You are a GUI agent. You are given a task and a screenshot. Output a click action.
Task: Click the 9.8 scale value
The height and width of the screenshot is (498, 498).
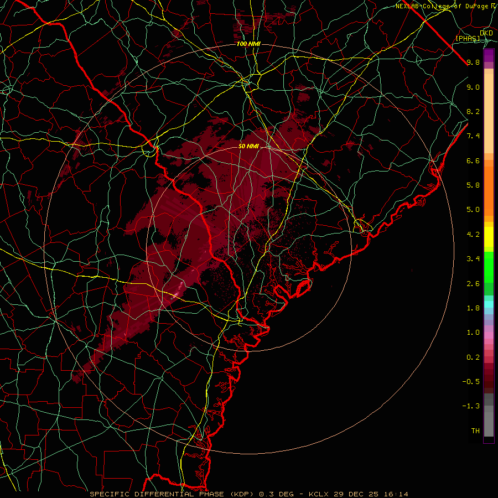473,62
